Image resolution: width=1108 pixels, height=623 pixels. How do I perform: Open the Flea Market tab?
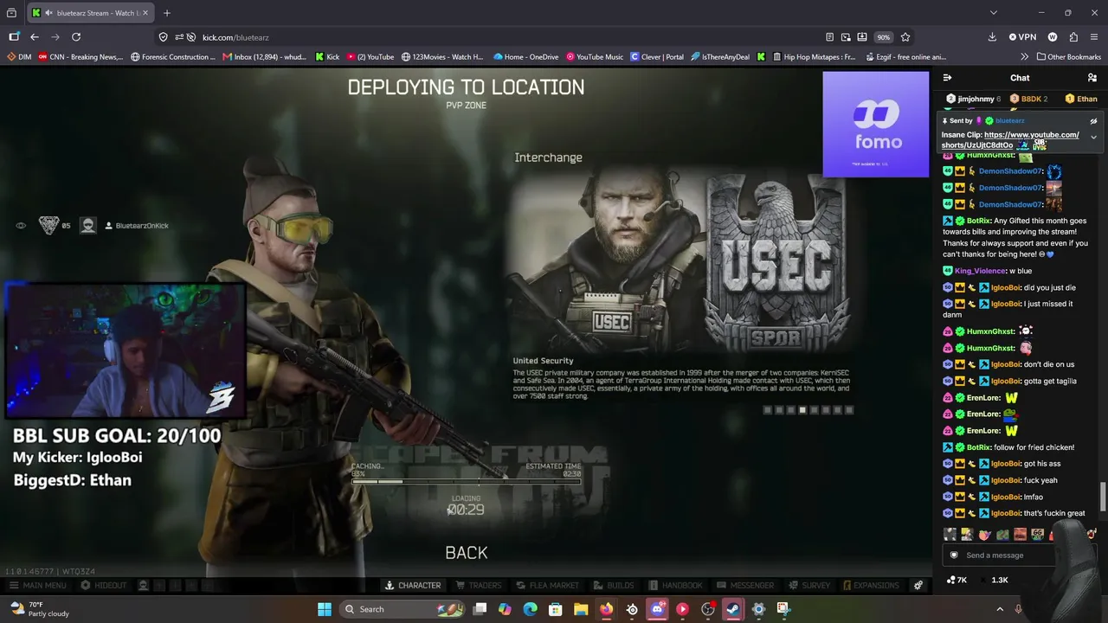point(548,586)
